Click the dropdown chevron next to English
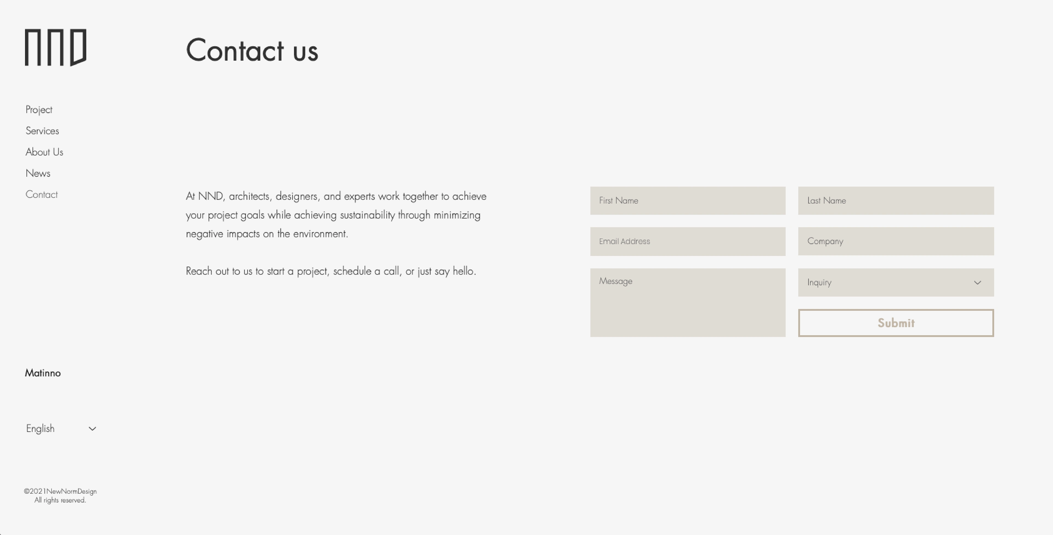Image resolution: width=1053 pixels, height=535 pixels. coord(92,429)
